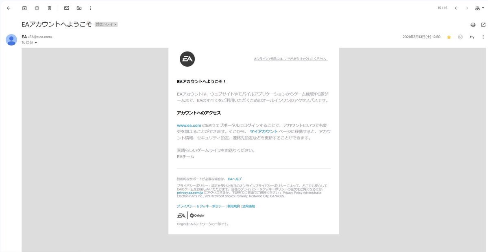Open message more options menu
This screenshot has width=488, height=252.
point(483,37)
